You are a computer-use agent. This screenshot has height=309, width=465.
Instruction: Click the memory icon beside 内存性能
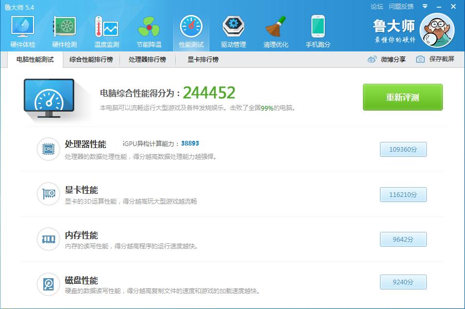point(48,239)
